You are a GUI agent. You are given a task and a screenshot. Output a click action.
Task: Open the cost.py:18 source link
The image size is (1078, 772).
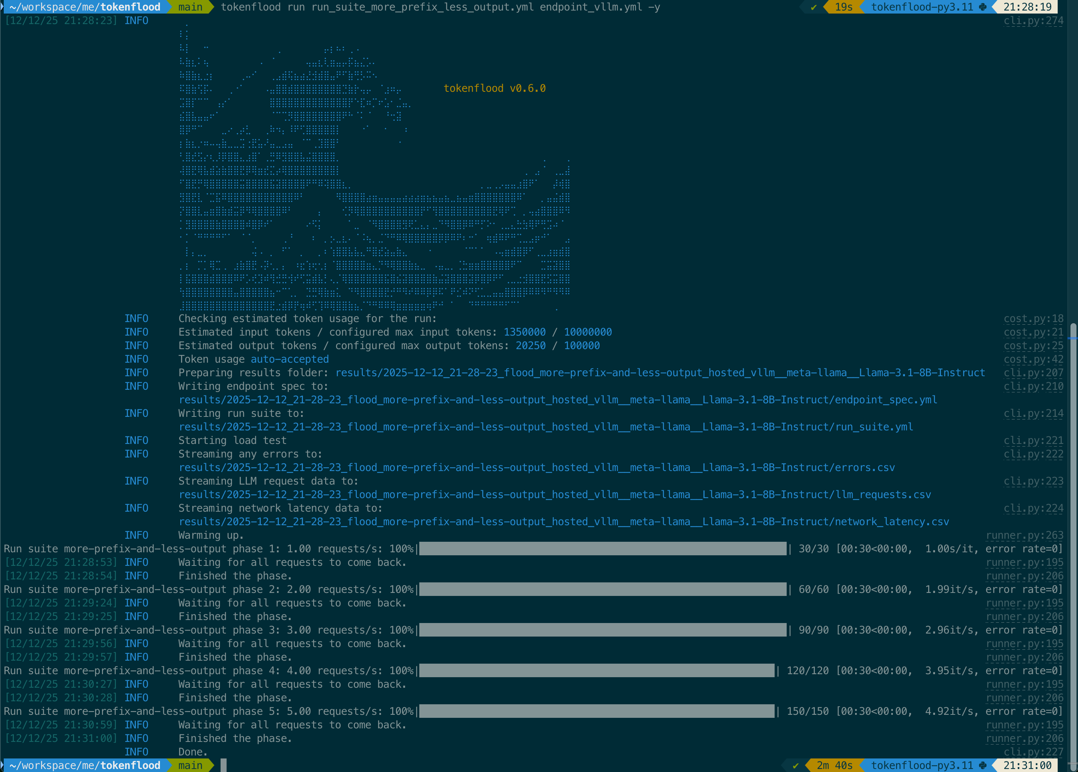1033,319
